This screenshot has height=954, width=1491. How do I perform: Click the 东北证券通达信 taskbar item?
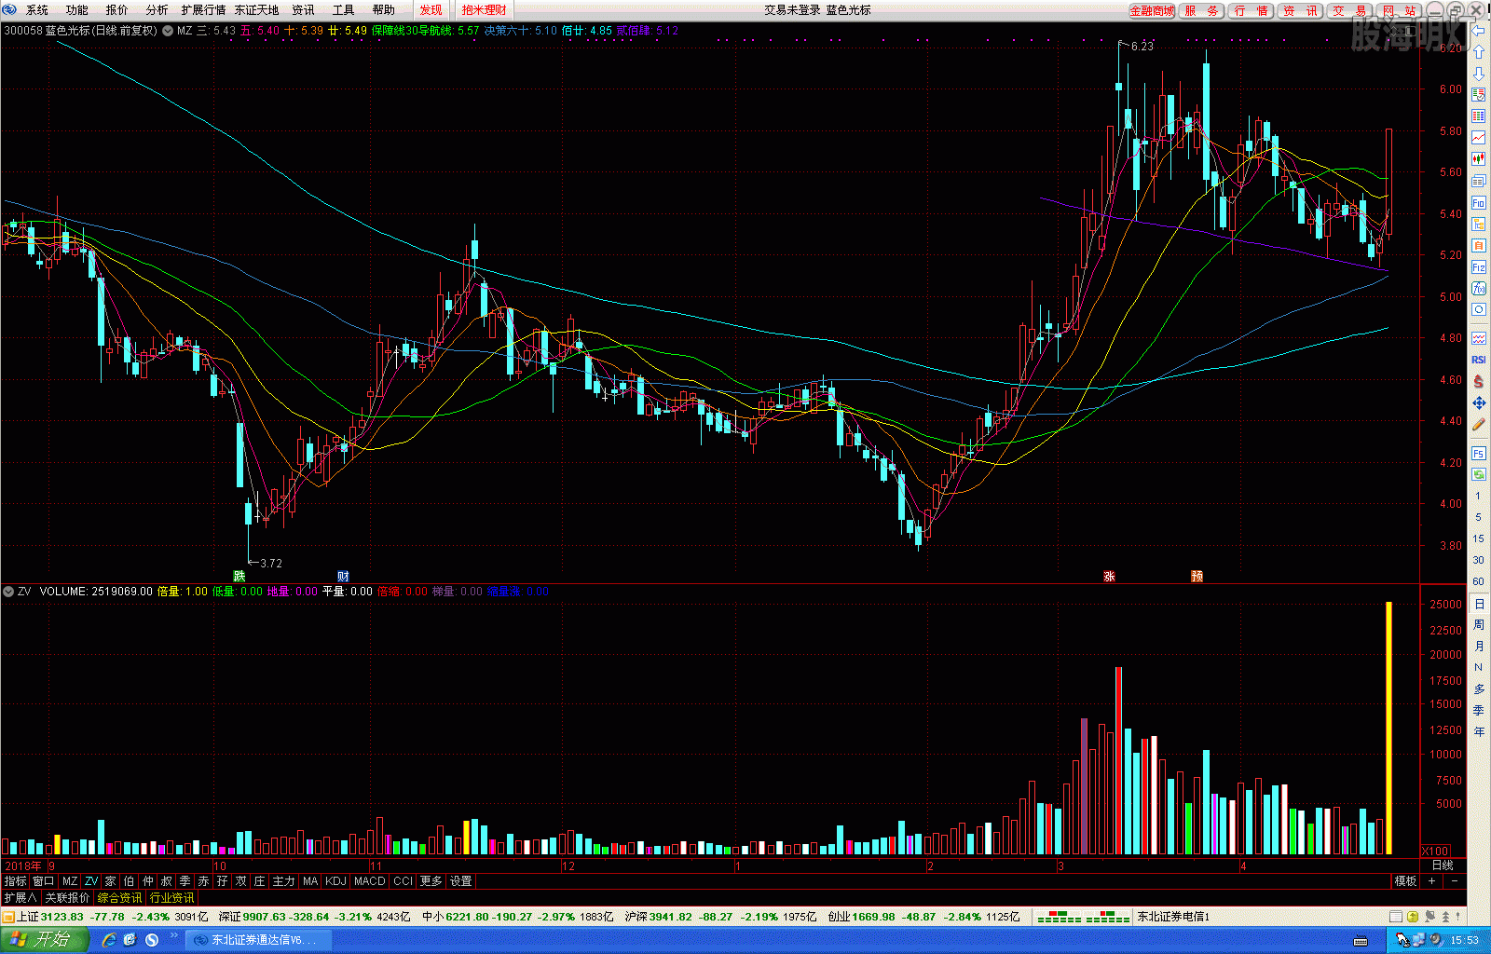pos(258,940)
